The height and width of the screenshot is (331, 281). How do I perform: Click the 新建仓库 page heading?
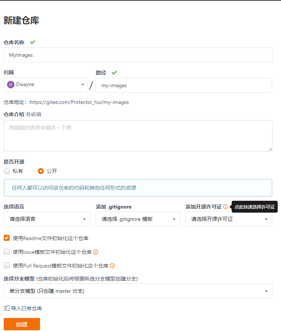(x=21, y=20)
